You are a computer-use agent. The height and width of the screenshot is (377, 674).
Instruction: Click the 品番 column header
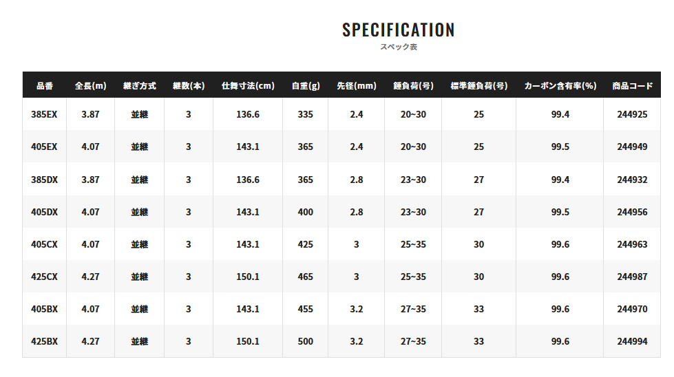44,86
